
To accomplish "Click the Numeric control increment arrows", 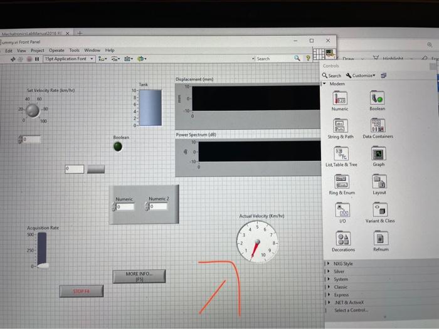I will (114, 207).
